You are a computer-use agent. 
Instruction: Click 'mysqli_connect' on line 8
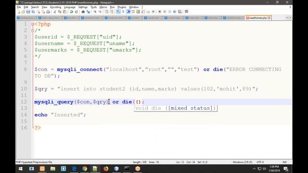(80, 70)
